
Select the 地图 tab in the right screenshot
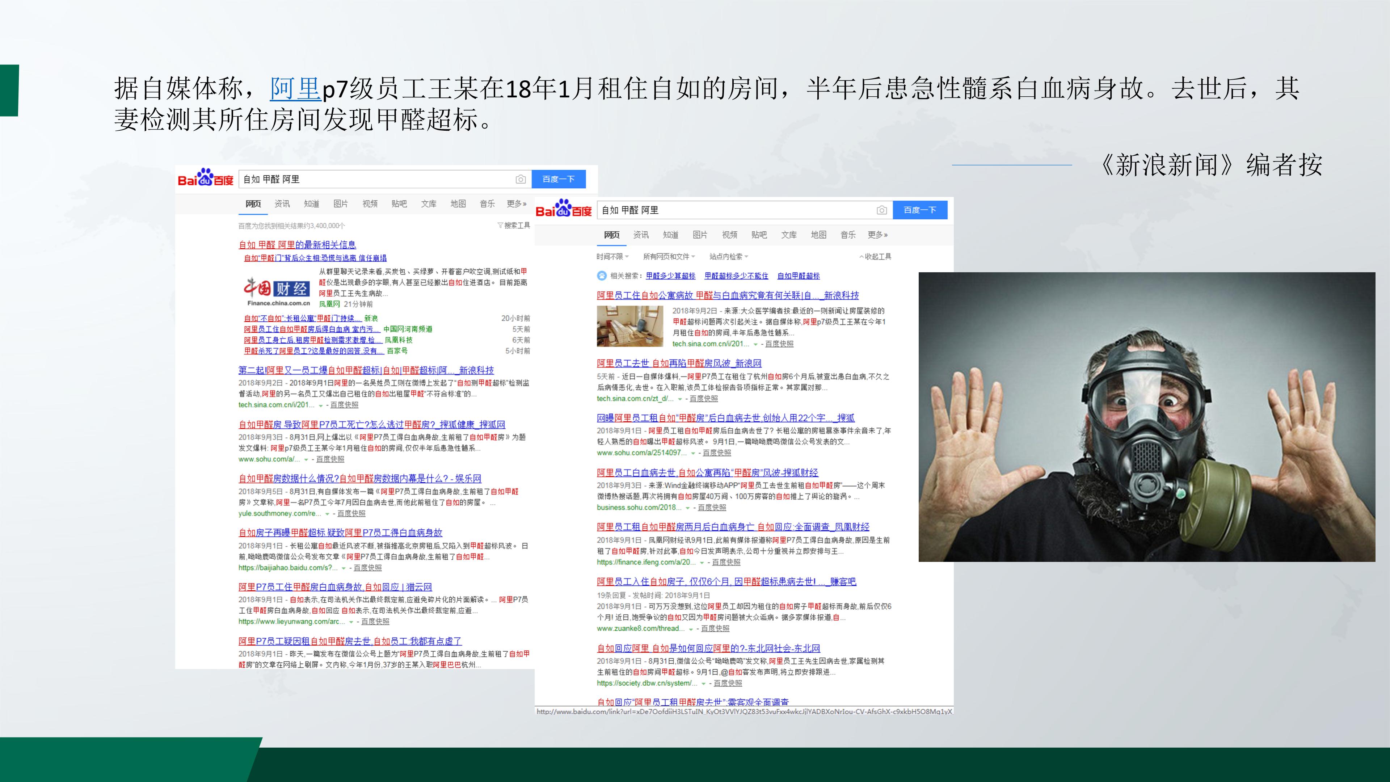(x=818, y=235)
